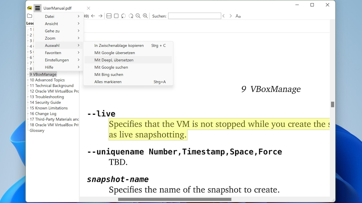Image resolution: width=362 pixels, height=203 pixels.
Task: Rotate page clockwise icon
Action: coord(131,16)
